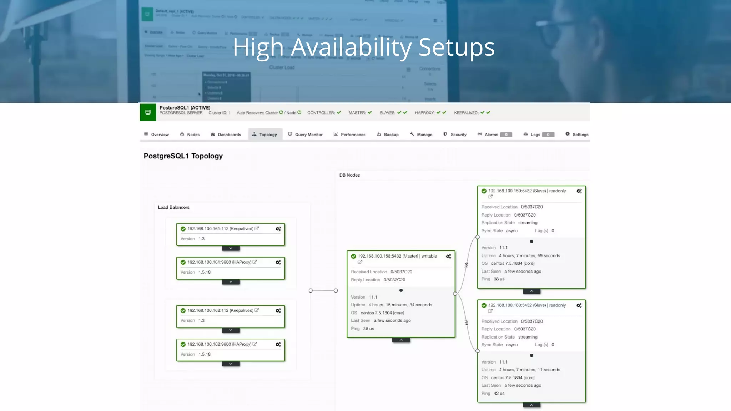Click the replication arrow toward Slave 192.168.100.160
This screenshot has width=731, height=411.
pos(466,323)
